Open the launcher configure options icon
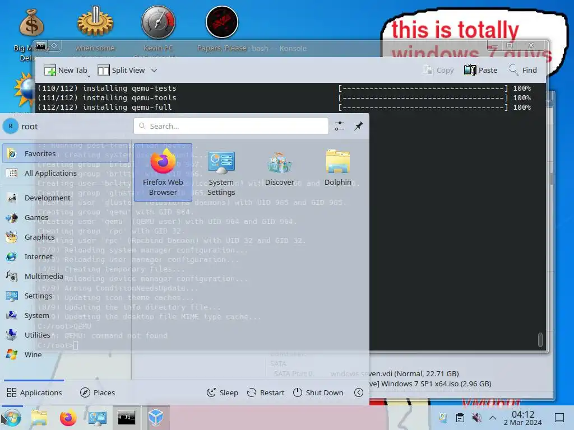Viewport: 574px width, 430px height. coord(339,126)
